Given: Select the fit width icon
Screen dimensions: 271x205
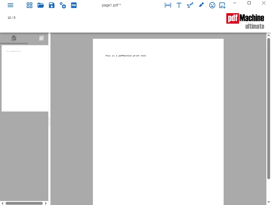Looking at the screenshot, I should tap(168, 5).
